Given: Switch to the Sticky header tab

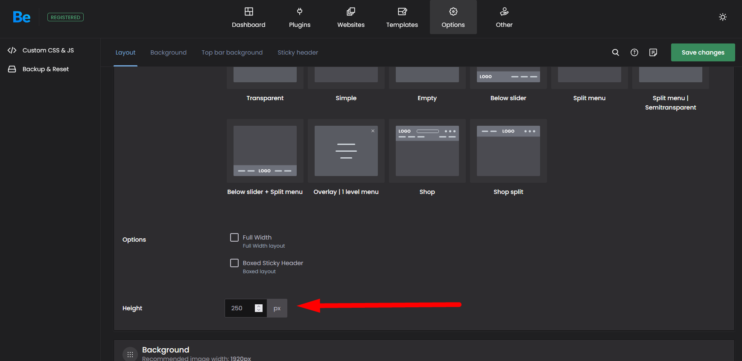Looking at the screenshot, I should 298,52.
